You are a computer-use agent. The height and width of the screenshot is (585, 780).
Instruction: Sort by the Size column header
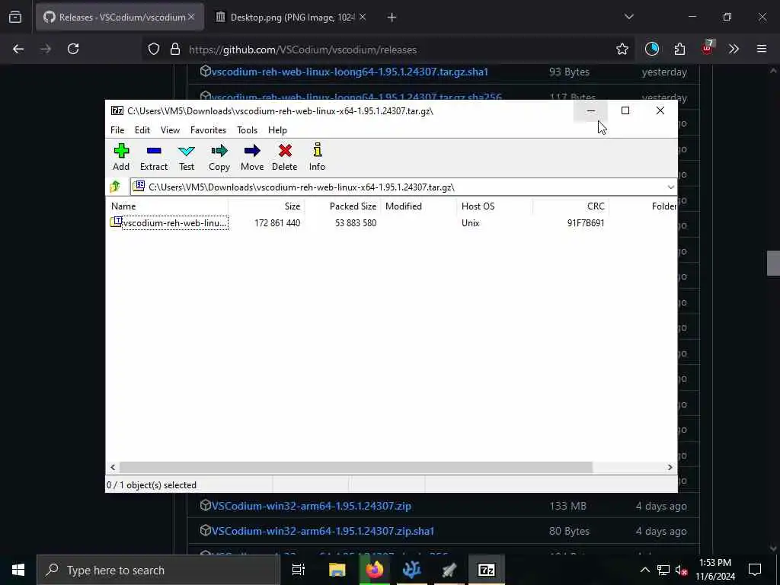click(x=266, y=206)
